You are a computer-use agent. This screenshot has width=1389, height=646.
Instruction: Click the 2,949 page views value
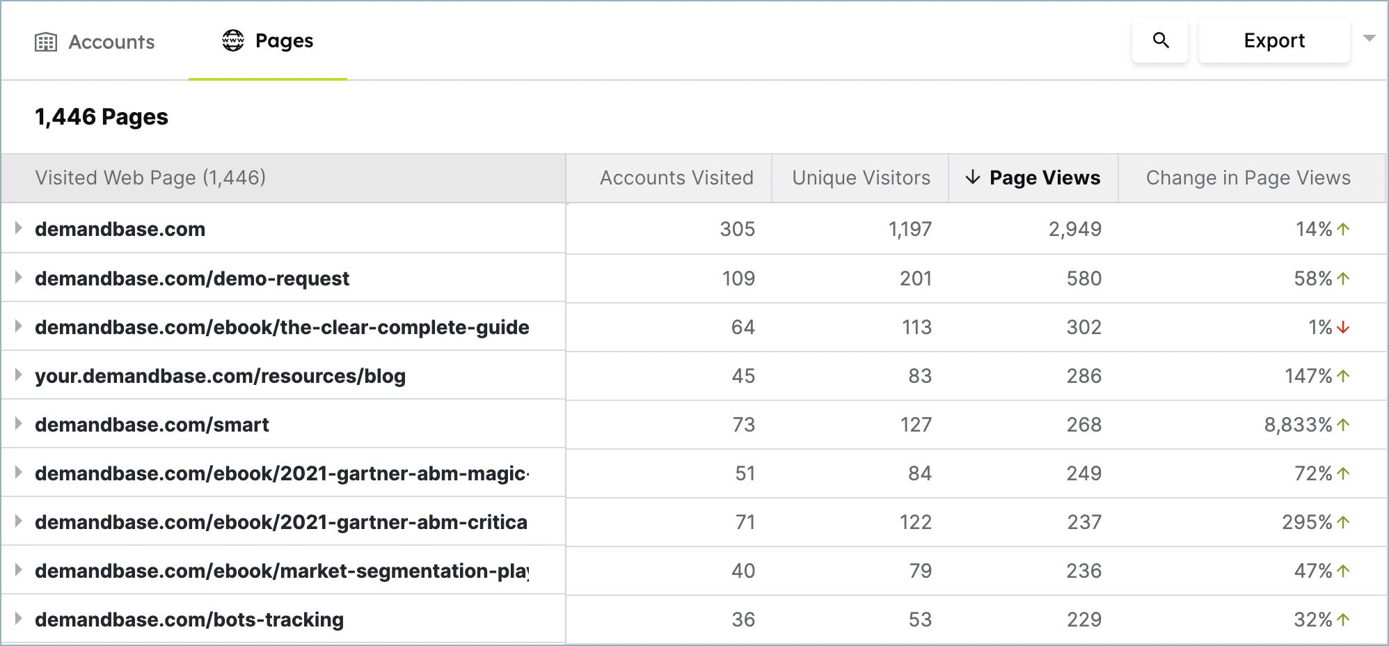(1075, 229)
